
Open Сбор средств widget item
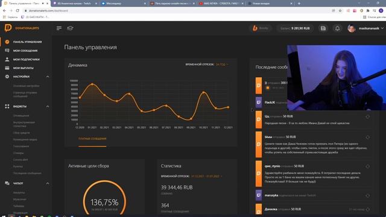coord(21,133)
